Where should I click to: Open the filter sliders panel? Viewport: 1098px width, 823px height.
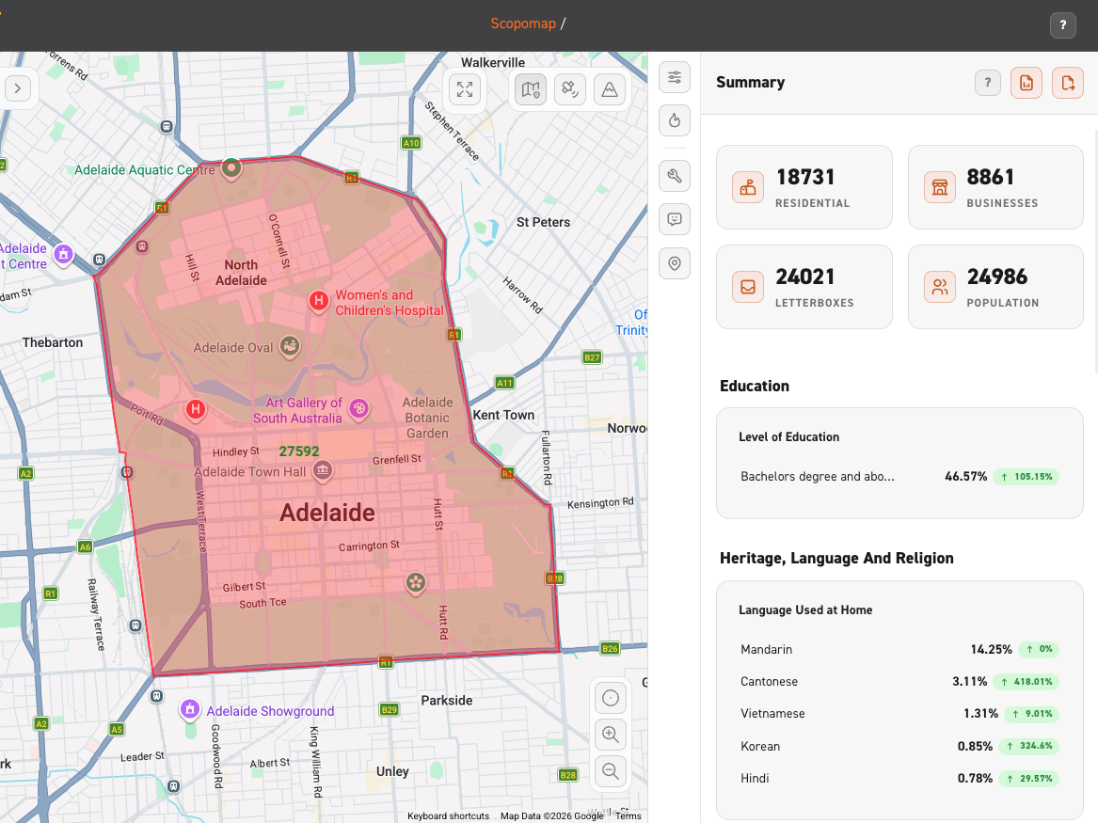[x=675, y=77]
